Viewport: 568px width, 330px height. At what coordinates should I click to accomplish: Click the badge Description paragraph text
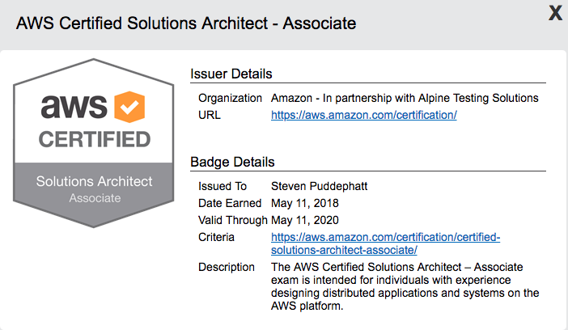click(405, 286)
